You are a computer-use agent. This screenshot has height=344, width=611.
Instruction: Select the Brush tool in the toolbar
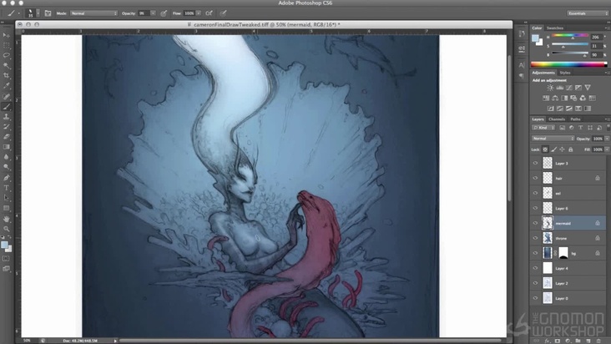7,108
